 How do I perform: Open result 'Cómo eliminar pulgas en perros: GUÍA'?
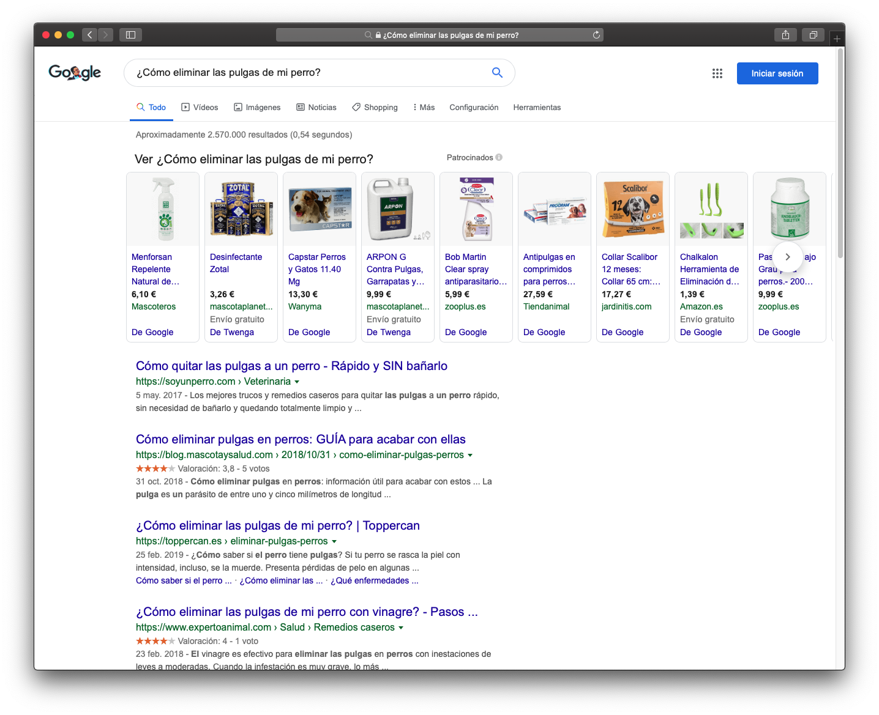click(x=301, y=439)
